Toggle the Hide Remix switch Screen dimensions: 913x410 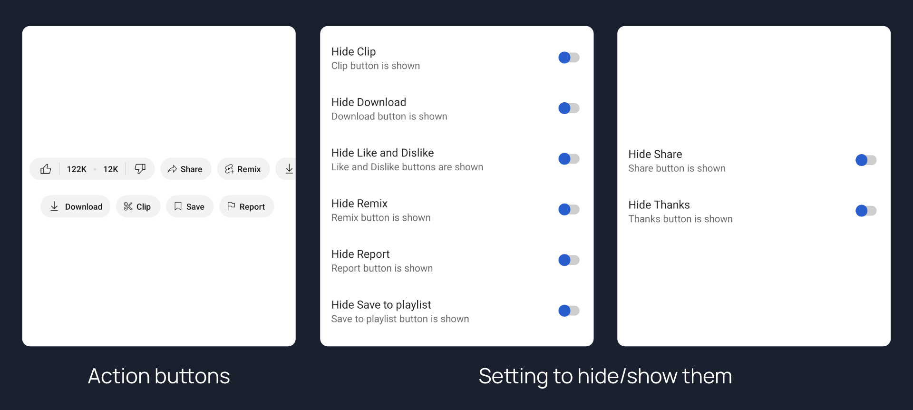point(569,209)
